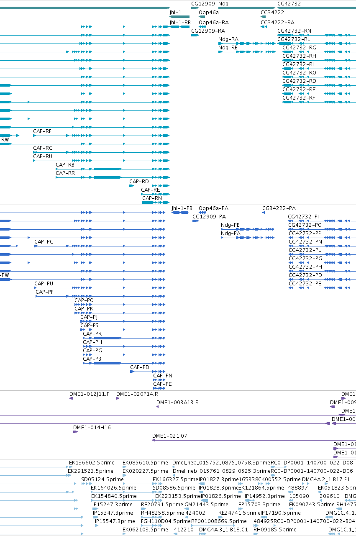This screenshot has height=536, width=356.
Task: Click the IP15547.3prime EST label
Action: [115, 521]
